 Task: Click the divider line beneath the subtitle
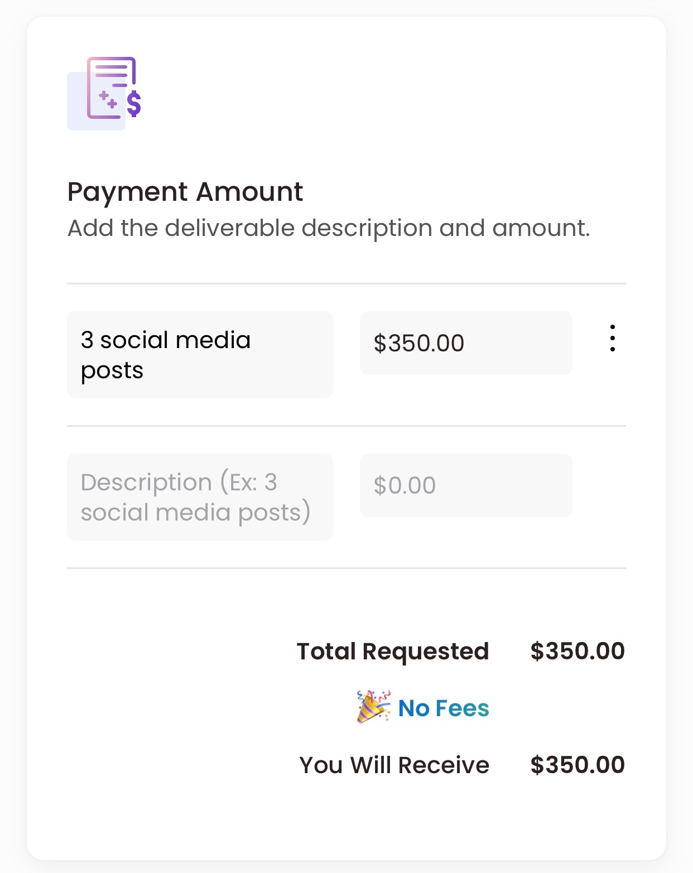(x=346, y=283)
